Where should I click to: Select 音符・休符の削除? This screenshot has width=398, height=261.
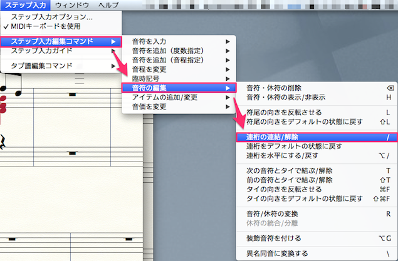tap(317, 88)
